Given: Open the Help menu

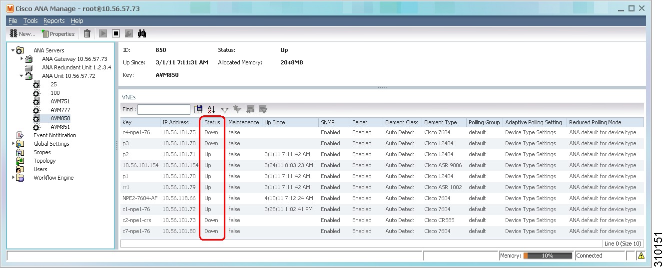Looking at the screenshot, I should pos(77,21).
